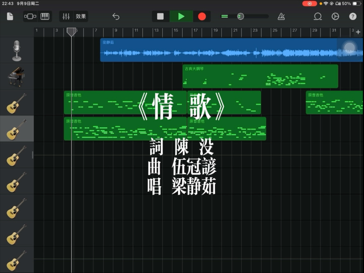Open help question mark

(x=353, y=16)
